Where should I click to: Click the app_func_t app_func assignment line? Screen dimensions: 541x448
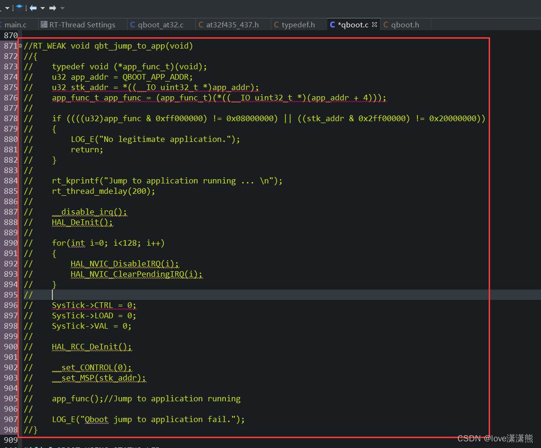point(219,98)
